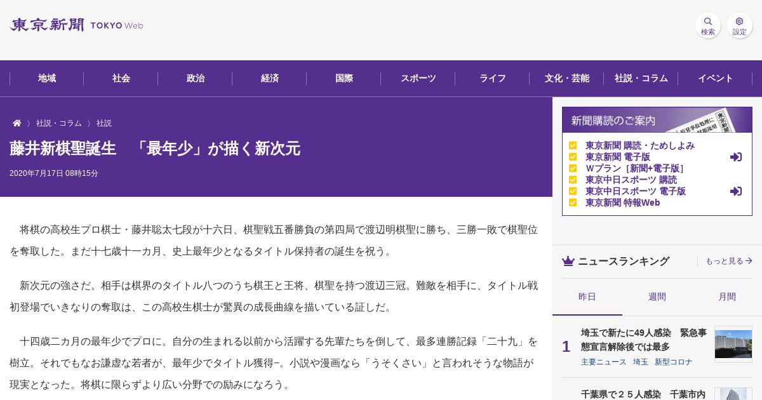
Task: Open ranking article 千葉県で２５人感染
Action: coord(643,394)
